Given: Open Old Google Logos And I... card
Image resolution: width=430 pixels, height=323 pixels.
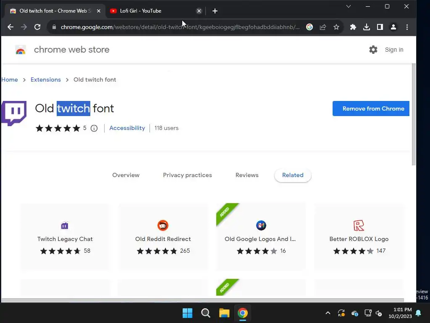Looking at the screenshot, I should coord(260,237).
